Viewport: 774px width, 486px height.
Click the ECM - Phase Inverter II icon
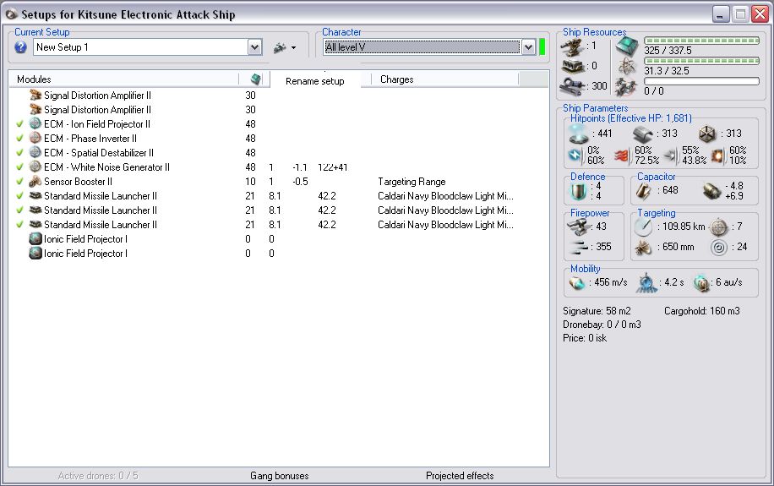(x=35, y=138)
